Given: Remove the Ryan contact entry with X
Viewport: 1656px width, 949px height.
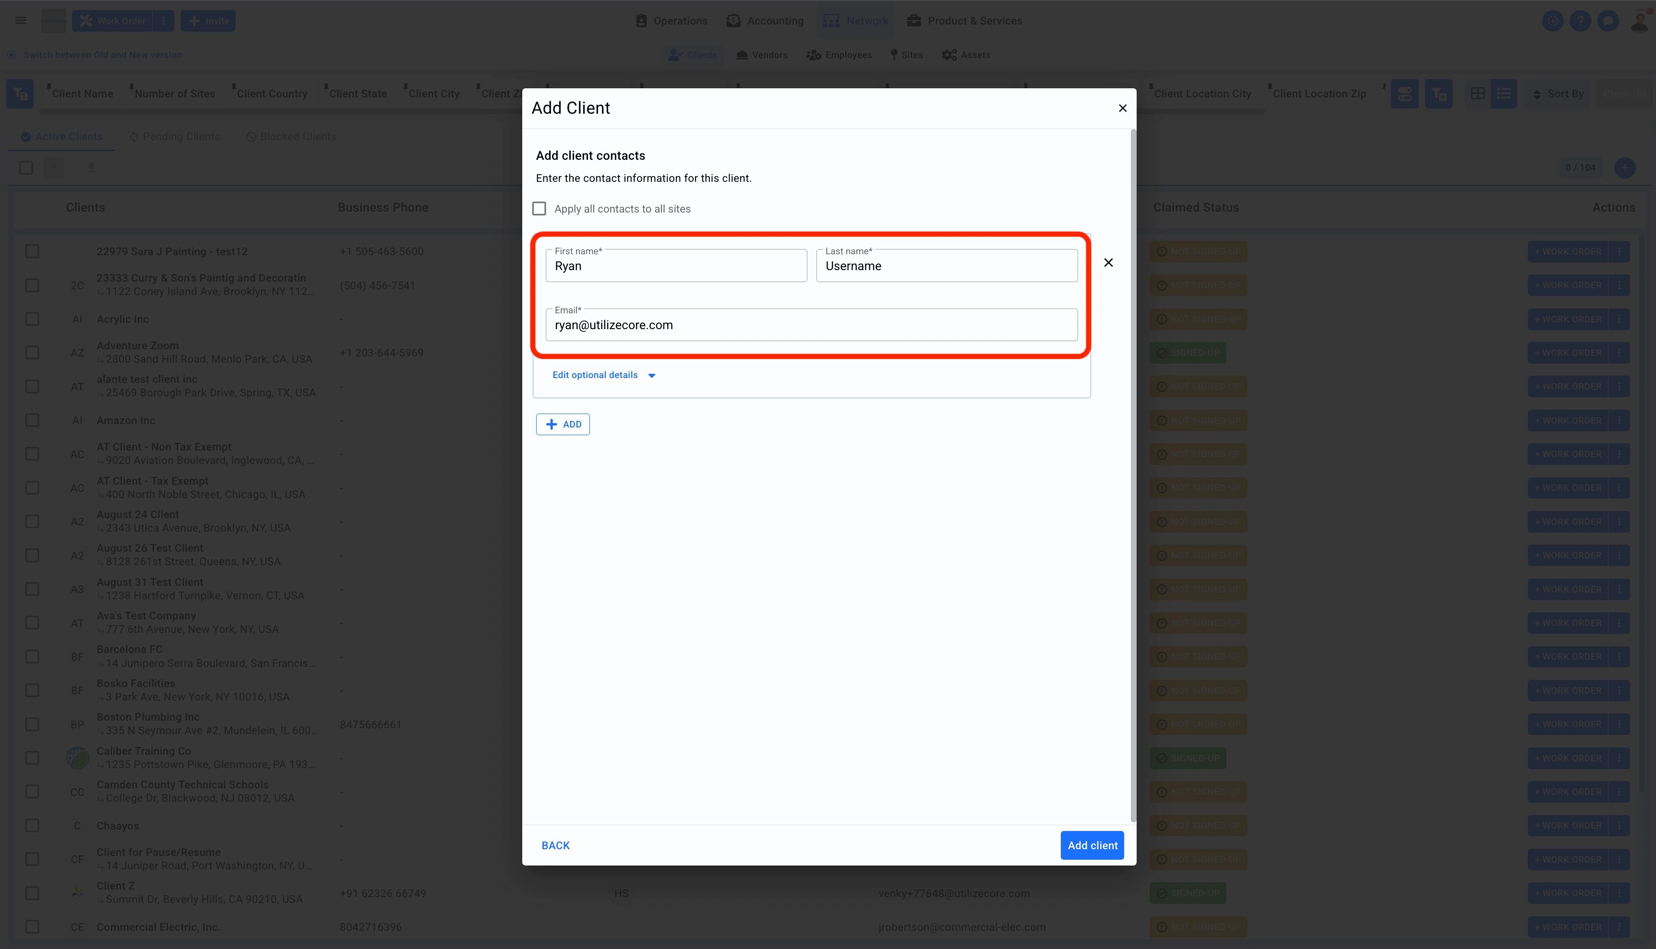Looking at the screenshot, I should pyautogui.click(x=1108, y=262).
